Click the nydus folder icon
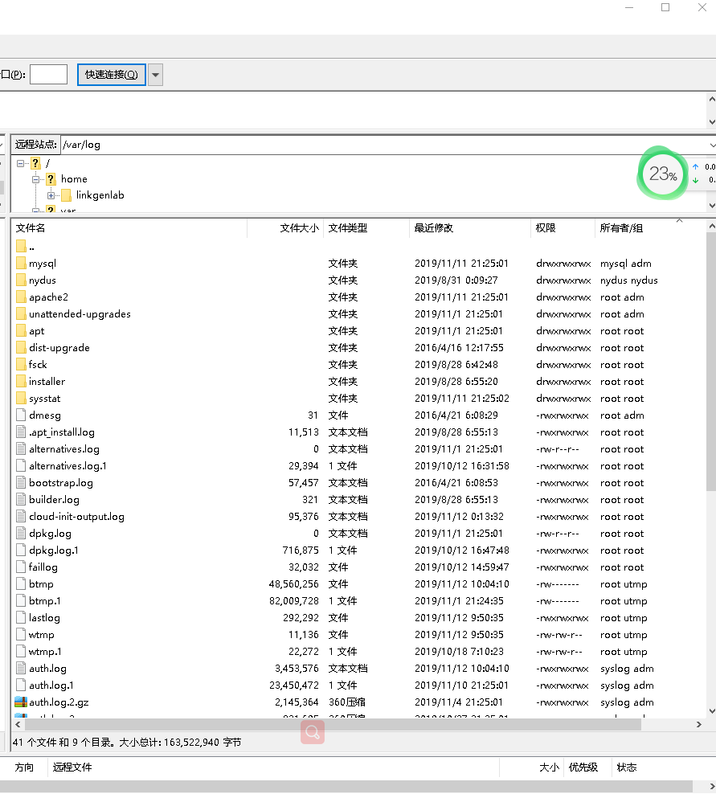The width and height of the screenshot is (716, 794). tap(21, 280)
